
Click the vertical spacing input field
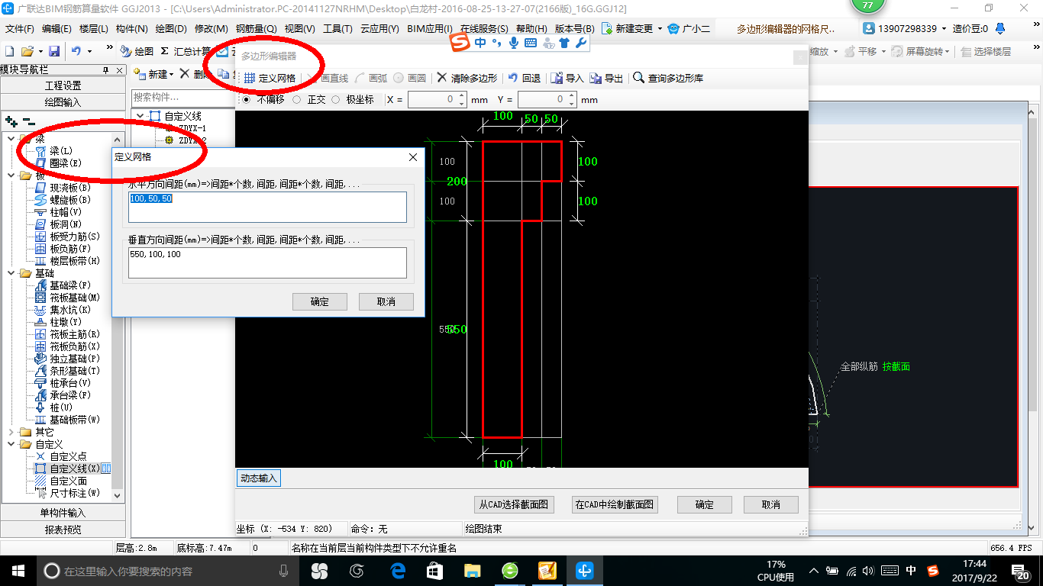tap(268, 262)
